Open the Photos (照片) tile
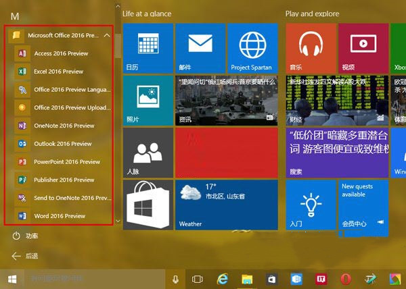 [x=148, y=101]
